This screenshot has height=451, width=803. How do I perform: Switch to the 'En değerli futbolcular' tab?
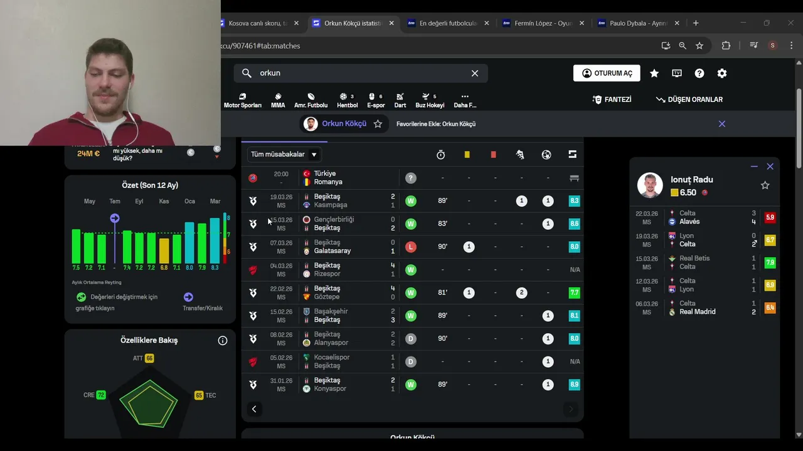point(448,23)
